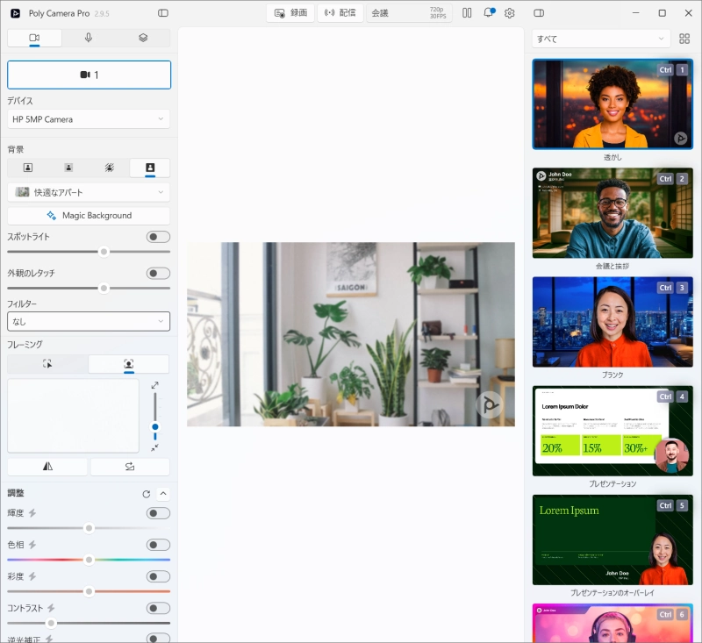
Task: Flip the camera image horizontally
Action: pos(47,467)
